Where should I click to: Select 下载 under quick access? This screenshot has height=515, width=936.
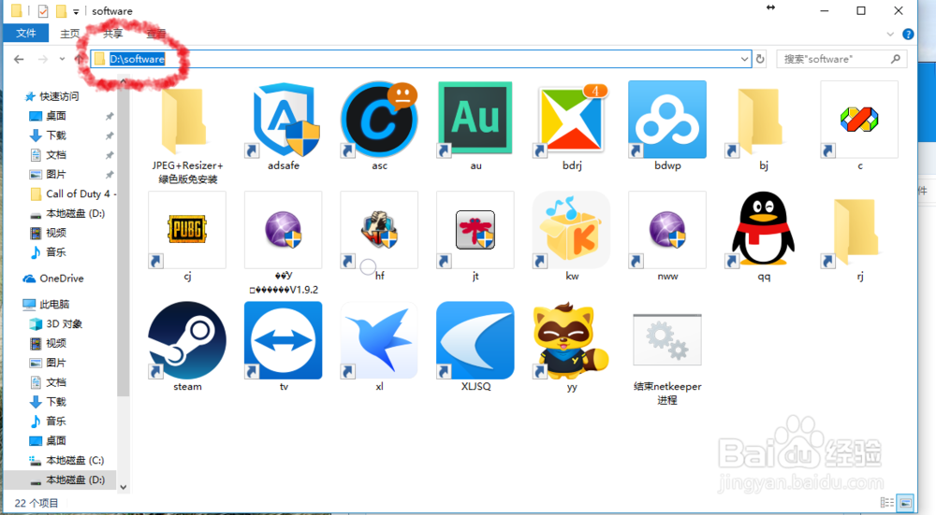coord(56,136)
